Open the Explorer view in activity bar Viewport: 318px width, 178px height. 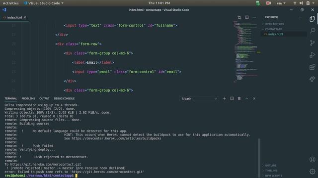tap(313, 19)
